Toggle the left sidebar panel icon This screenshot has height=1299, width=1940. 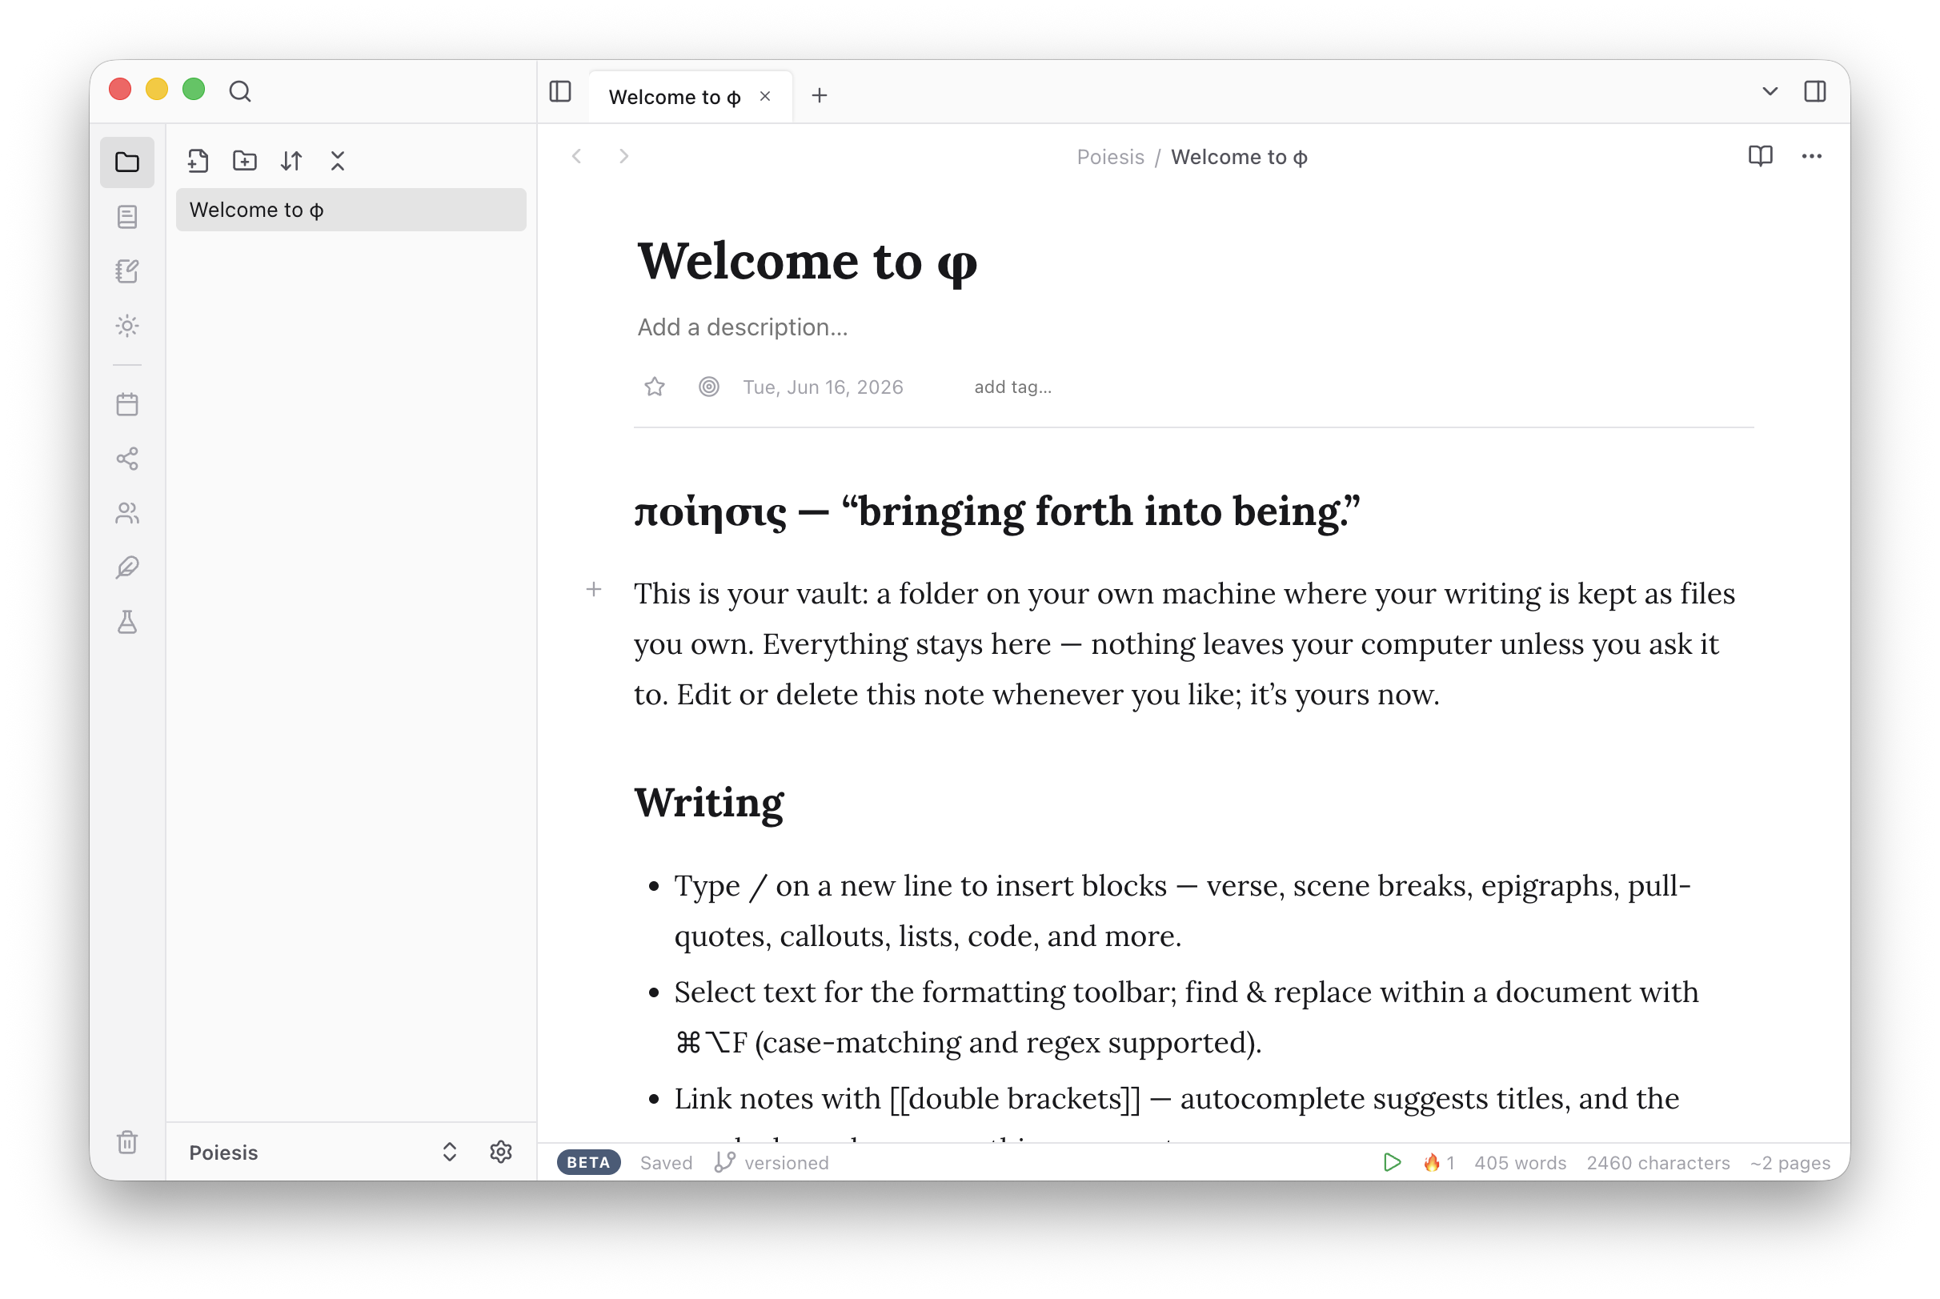(561, 91)
